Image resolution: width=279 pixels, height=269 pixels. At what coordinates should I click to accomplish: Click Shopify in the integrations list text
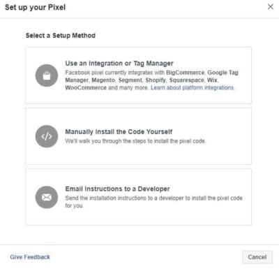(156, 80)
